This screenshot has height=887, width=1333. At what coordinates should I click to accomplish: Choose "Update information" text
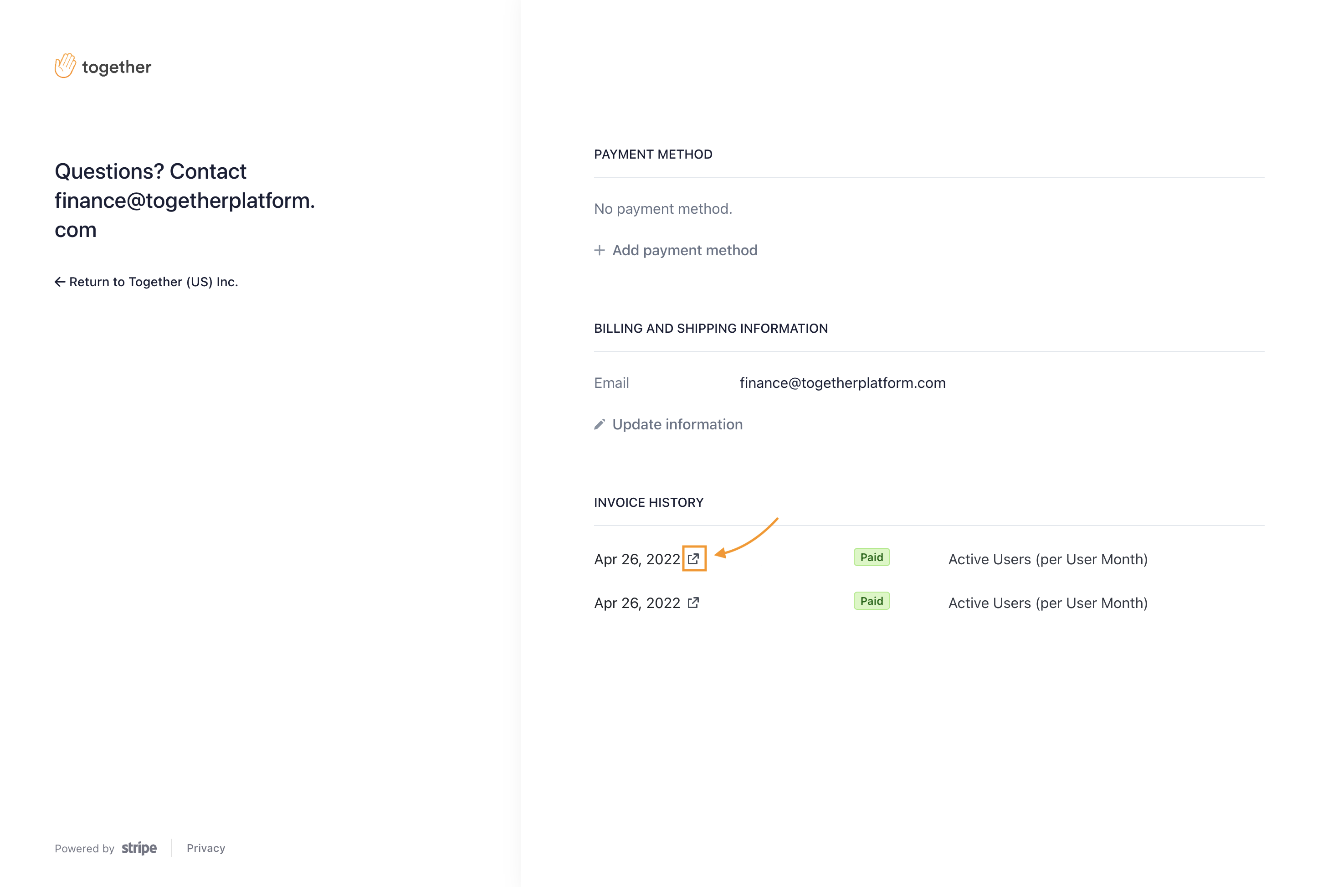point(677,424)
